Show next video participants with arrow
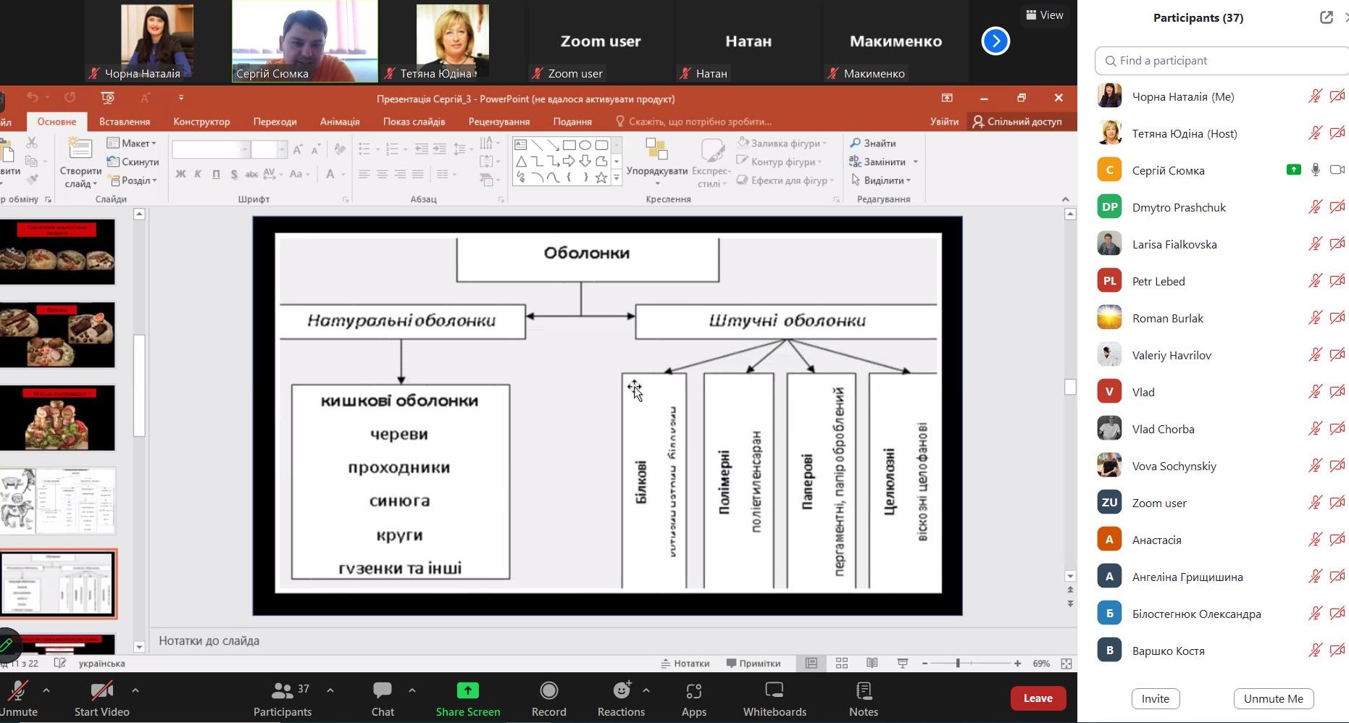The image size is (1349, 723). coord(995,41)
